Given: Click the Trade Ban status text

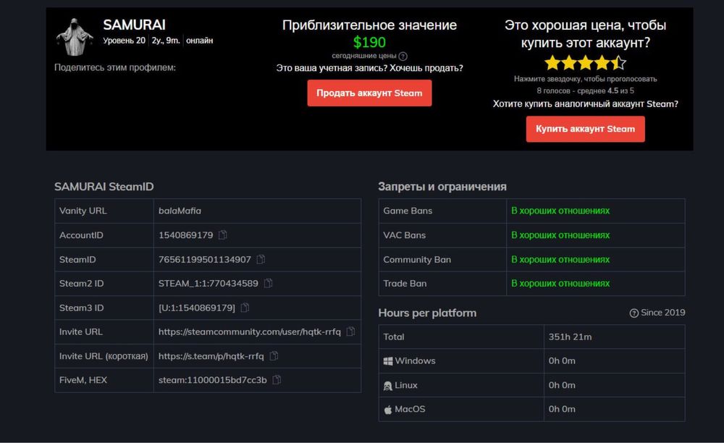Looking at the screenshot, I should click(x=560, y=283).
